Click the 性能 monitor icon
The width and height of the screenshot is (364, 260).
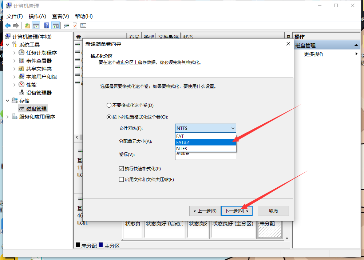click(x=21, y=85)
